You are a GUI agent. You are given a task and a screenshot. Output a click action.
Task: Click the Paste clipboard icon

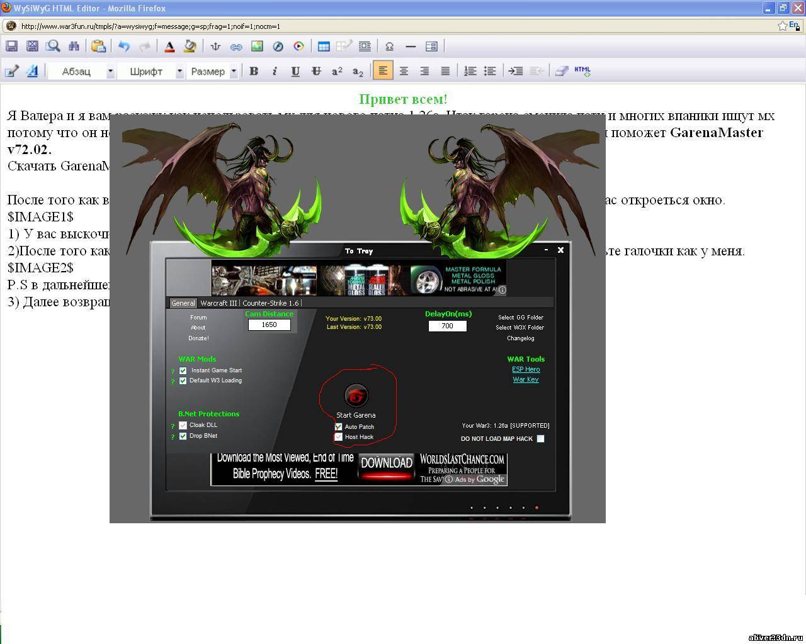(x=98, y=46)
